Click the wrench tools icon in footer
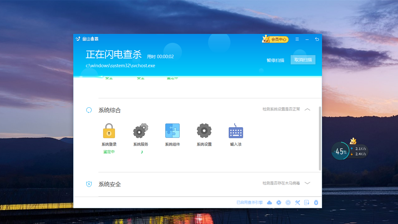 point(298,203)
